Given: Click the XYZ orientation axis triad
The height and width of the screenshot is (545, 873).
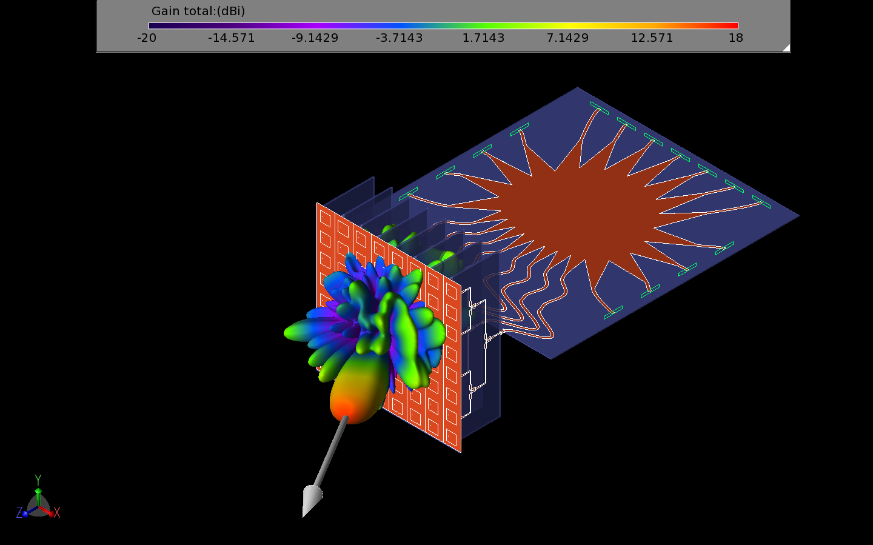Looking at the screenshot, I should (38, 497).
